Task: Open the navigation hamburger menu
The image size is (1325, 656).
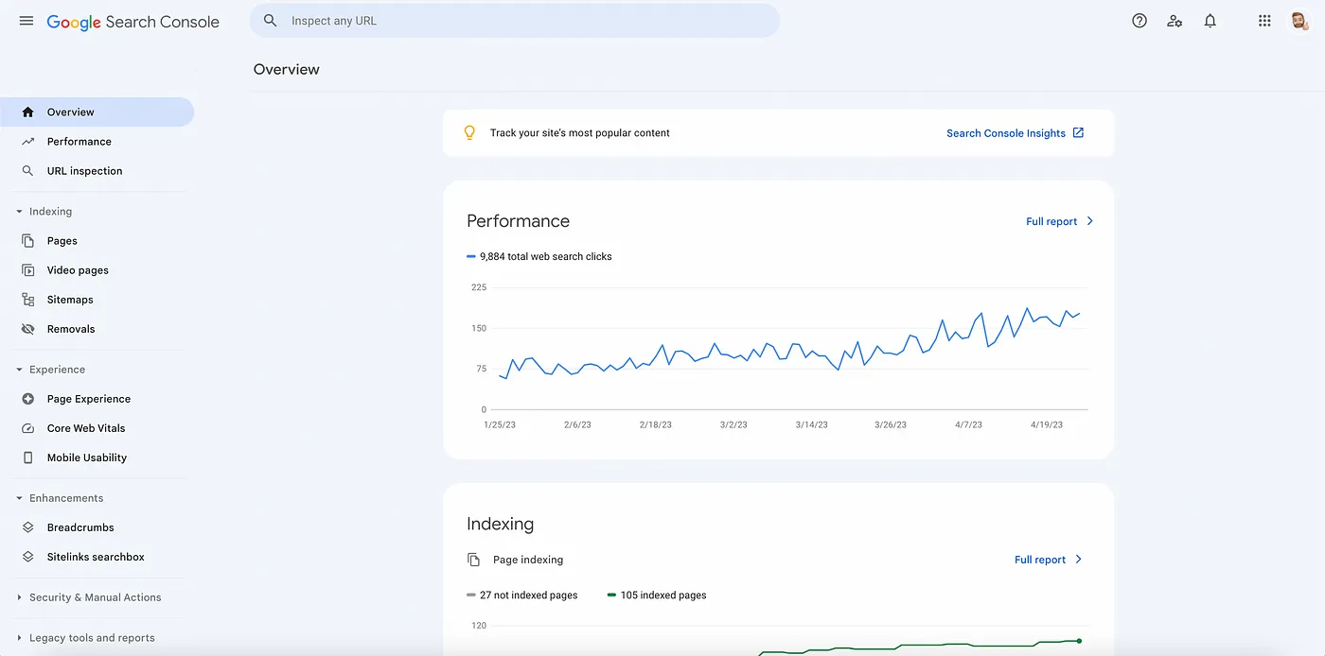Action: 26,20
